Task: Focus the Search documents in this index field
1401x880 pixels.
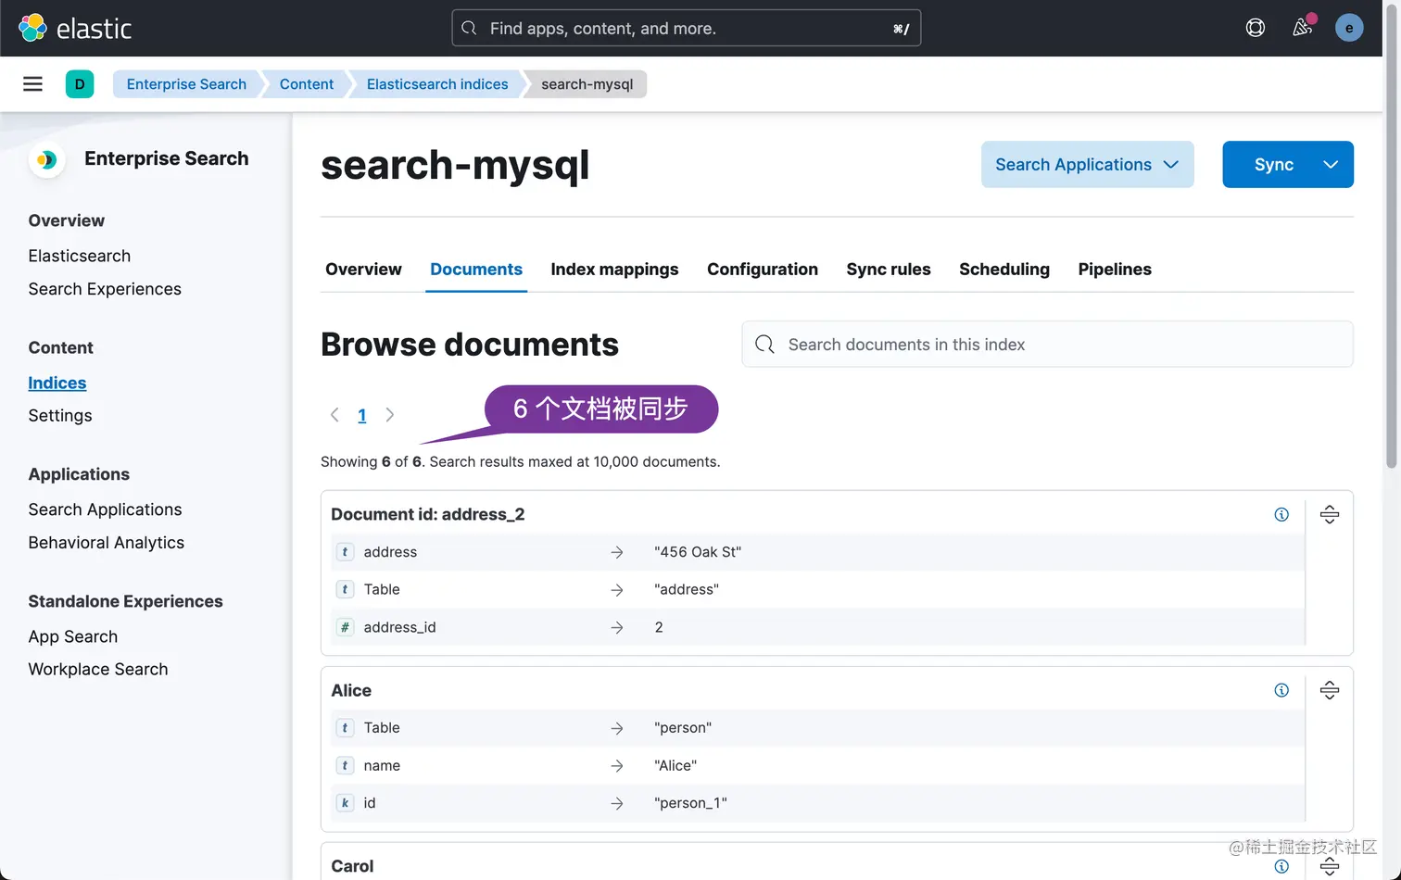Action: [x=1047, y=345]
